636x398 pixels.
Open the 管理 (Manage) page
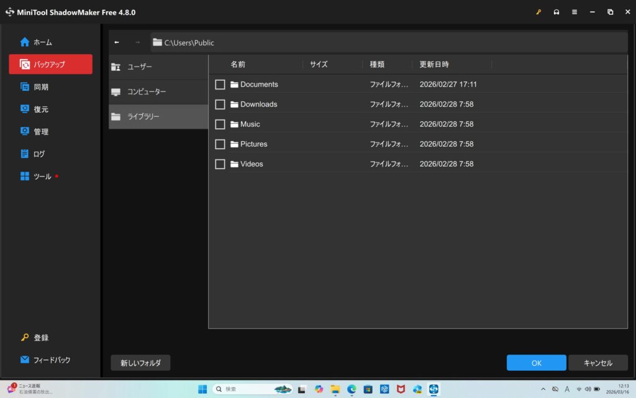[x=40, y=132]
